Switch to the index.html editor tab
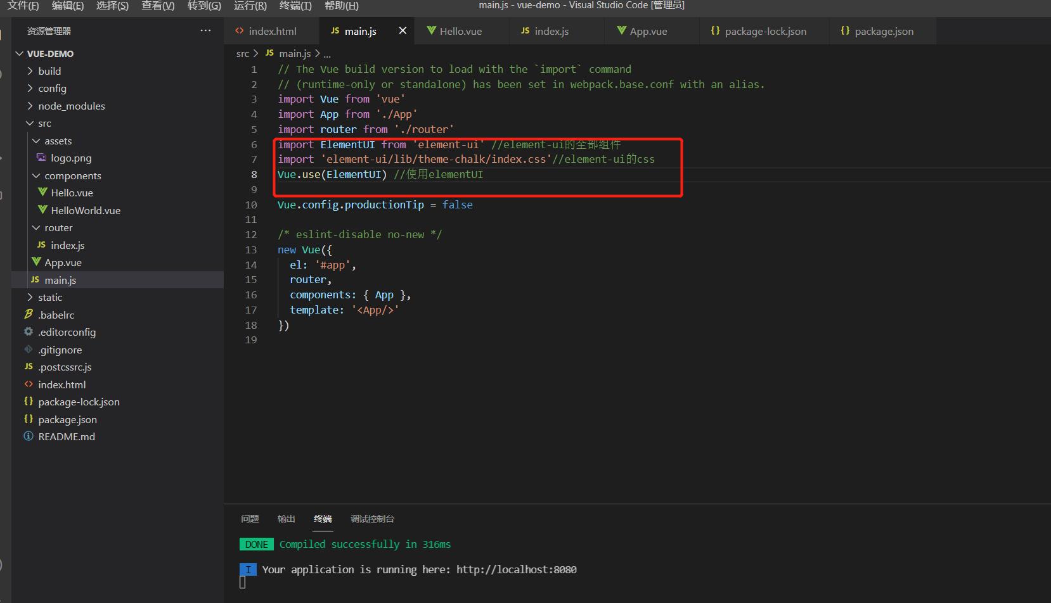This screenshot has height=603, width=1051. tap(273, 31)
